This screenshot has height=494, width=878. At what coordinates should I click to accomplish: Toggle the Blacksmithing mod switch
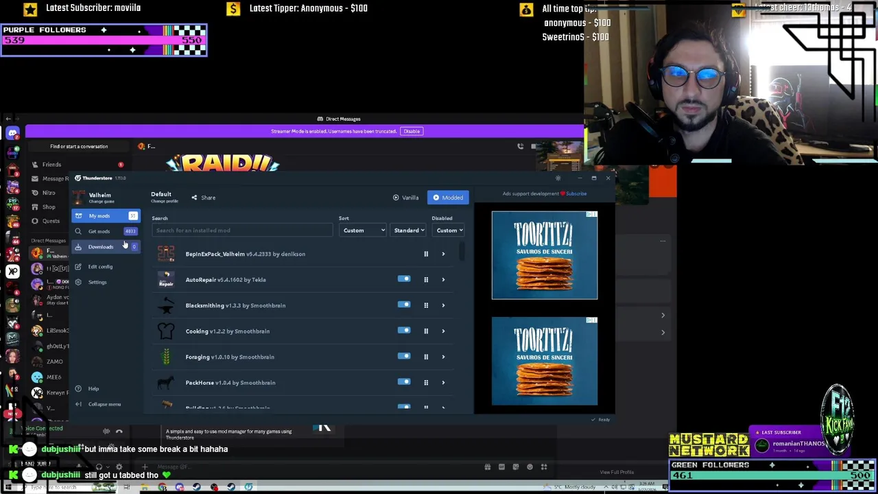coord(404,305)
